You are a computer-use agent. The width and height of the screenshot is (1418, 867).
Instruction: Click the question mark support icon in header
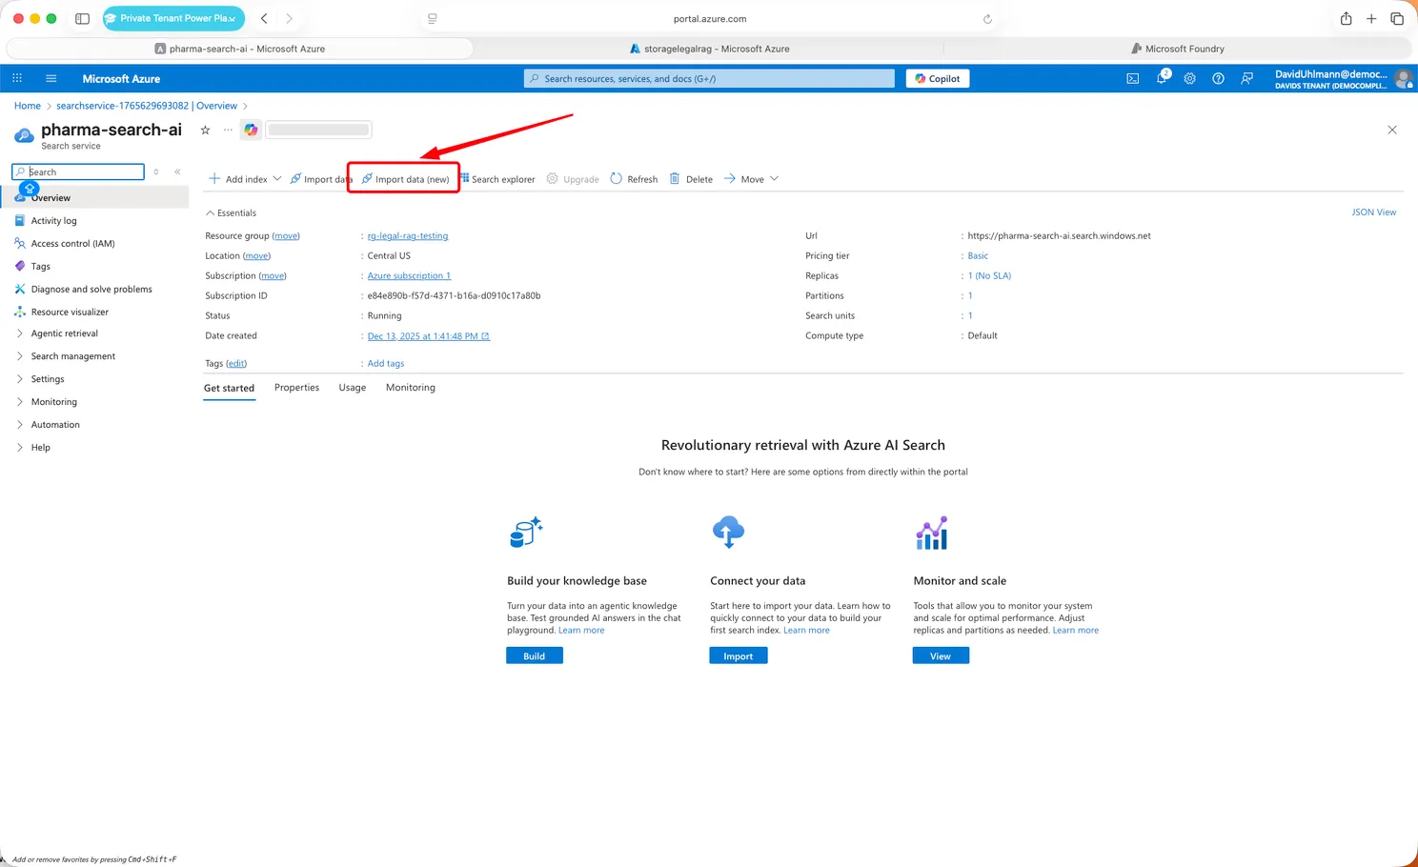[1218, 79]
